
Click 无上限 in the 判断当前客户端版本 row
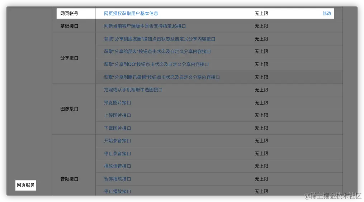point(262,26)
